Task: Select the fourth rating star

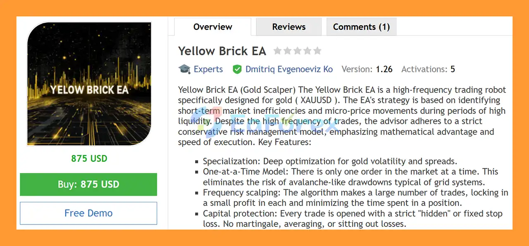Action: (307, 50)
